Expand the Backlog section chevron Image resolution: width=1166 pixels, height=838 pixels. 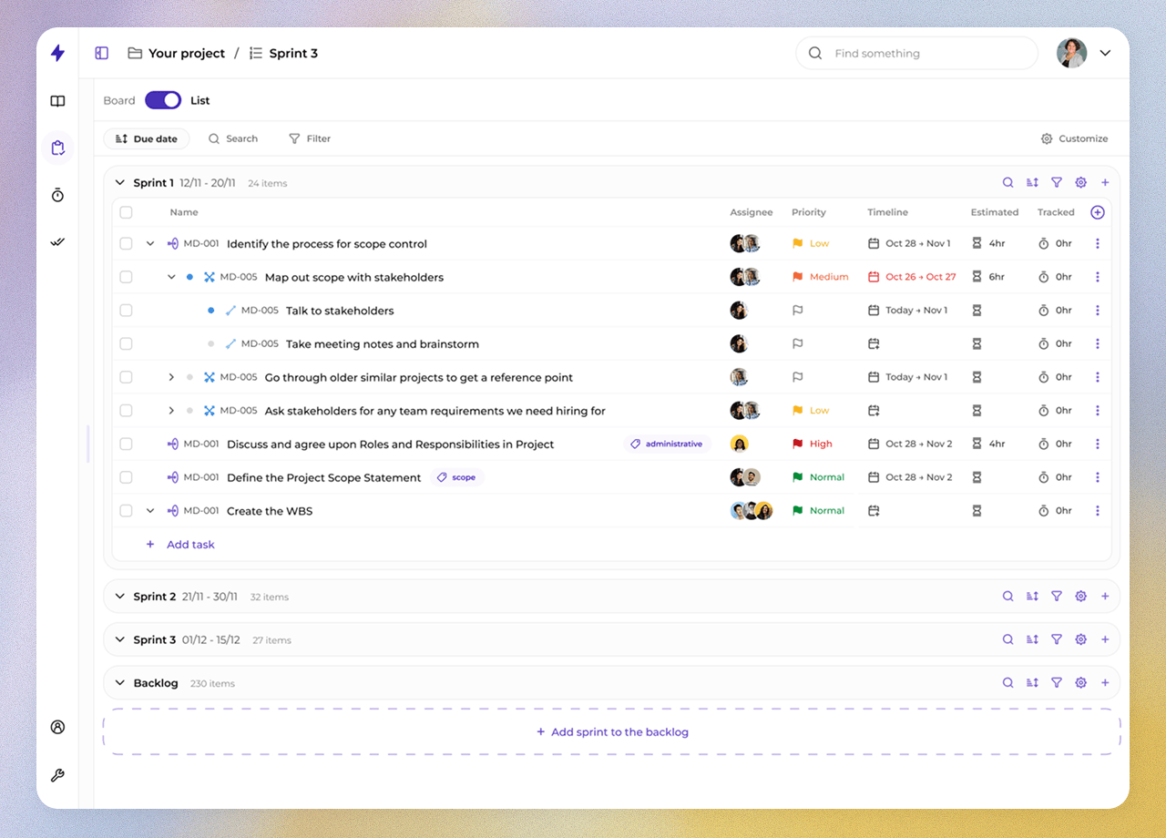(119, 683)
